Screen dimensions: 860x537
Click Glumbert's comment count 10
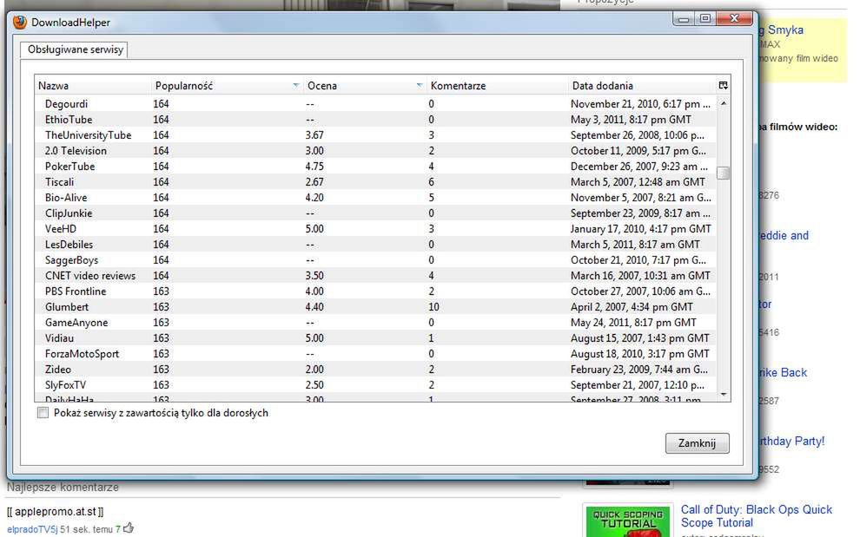pyautogui.click(x=433, y=307)
